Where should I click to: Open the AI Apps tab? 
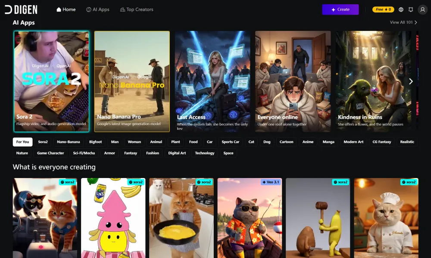[x=98, y=9]
